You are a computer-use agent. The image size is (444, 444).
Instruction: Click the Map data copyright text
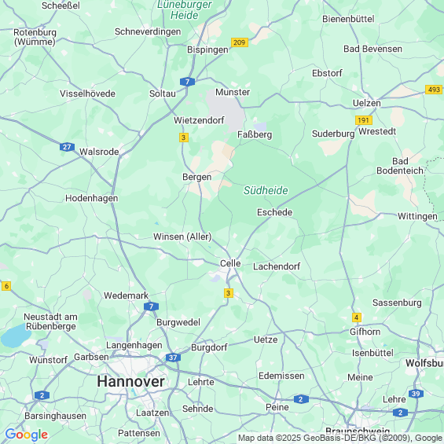(x=341, y=438)
